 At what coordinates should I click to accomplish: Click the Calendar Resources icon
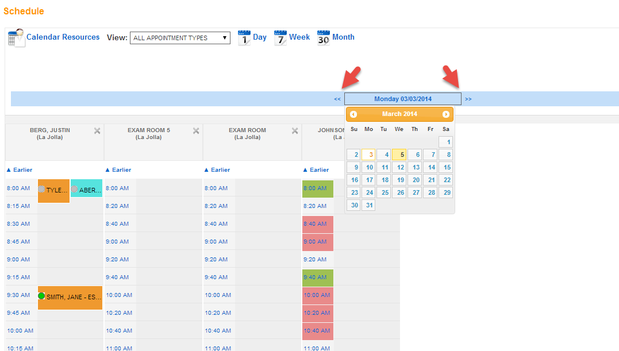(16, 38)
